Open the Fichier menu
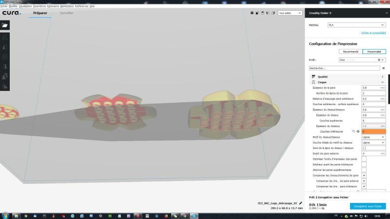The image size is (390, 219). (x=4, y=6)
